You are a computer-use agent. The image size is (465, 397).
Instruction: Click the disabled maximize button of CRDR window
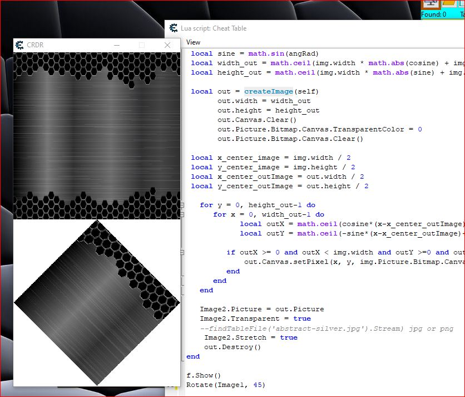coord(142,45)
